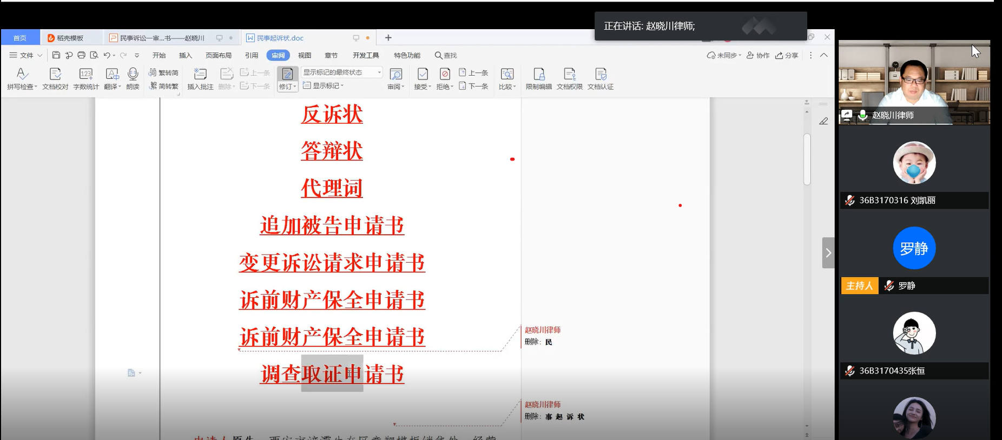Switch to the 页面布局 ribbon tab
The width and height of the screenshot is (1002, 440).
click(x=219, y=55)
